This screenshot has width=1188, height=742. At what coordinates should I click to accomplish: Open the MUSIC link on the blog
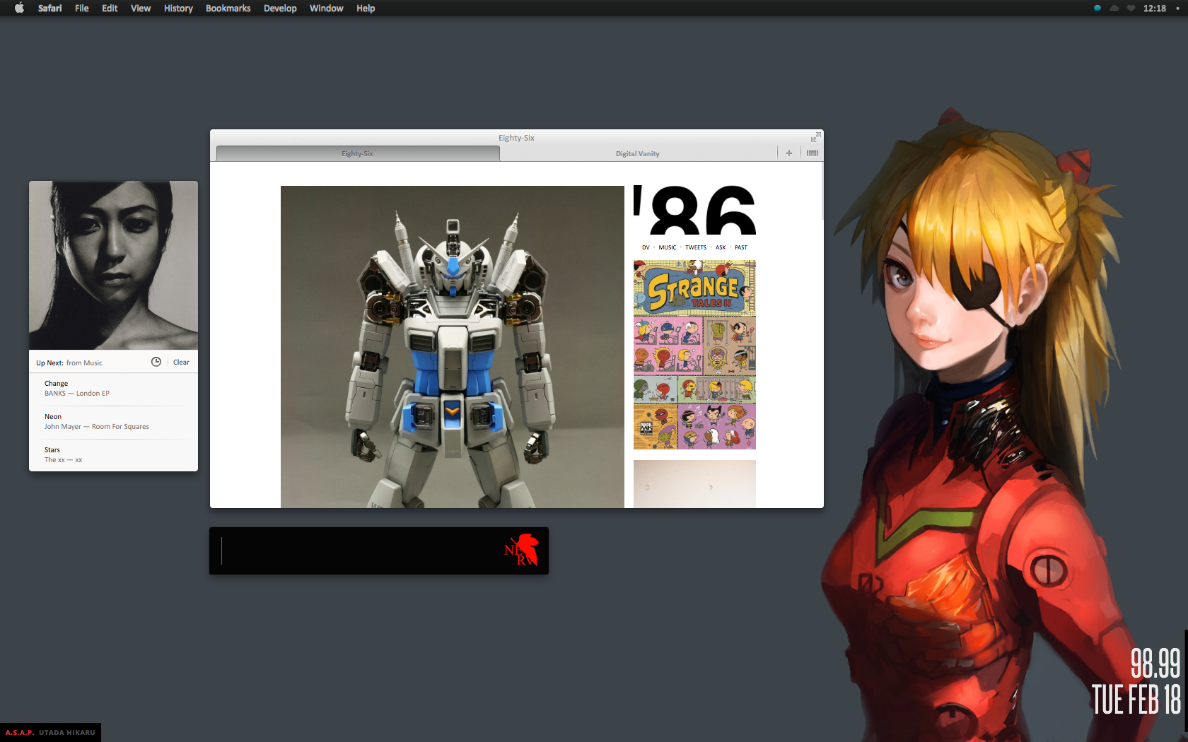(x=668, y=247)
